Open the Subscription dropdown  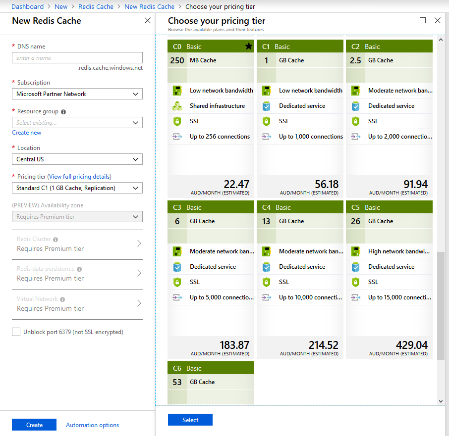[x=77, y=94]
